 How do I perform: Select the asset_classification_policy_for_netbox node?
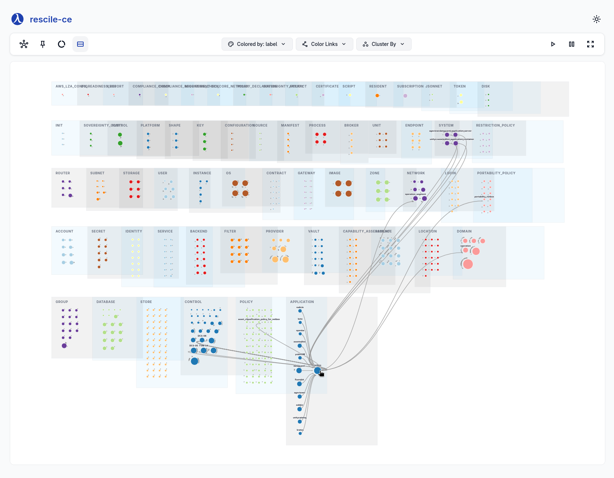259,324
